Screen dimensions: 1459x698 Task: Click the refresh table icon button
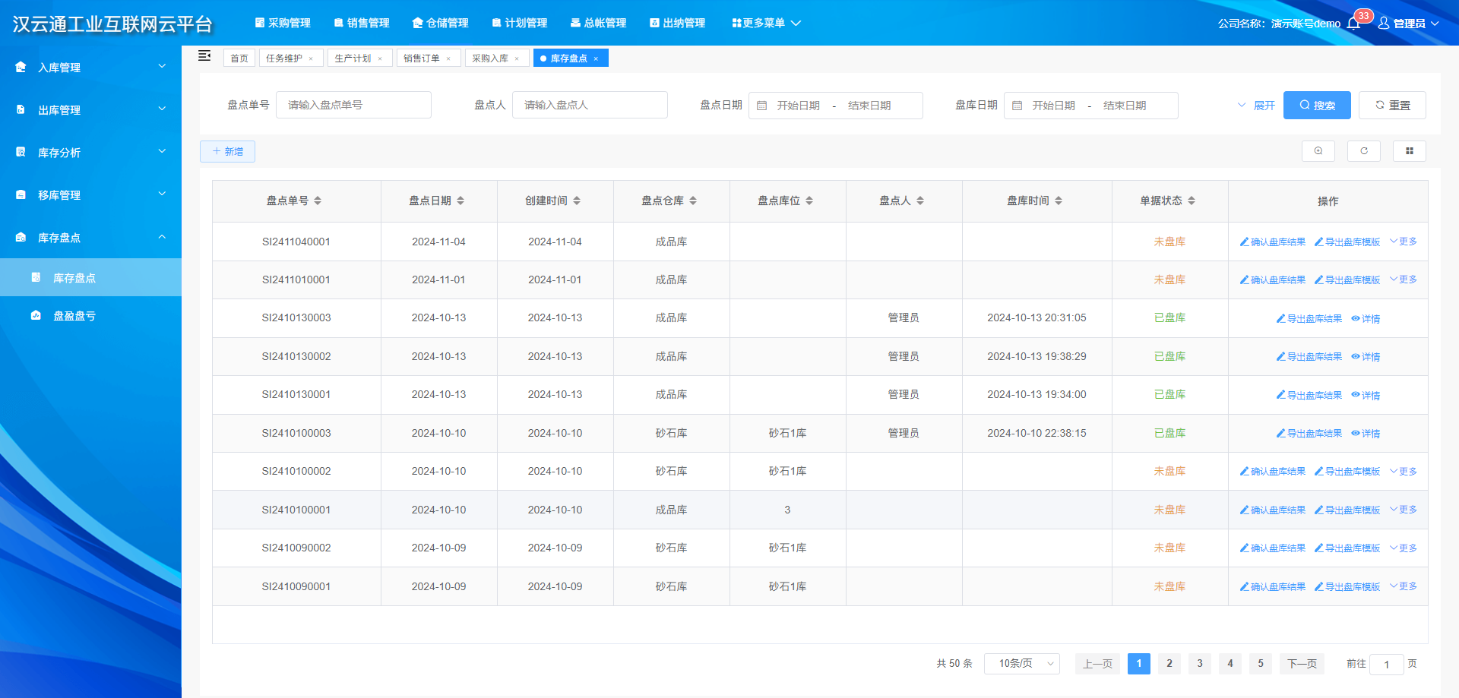coord(1363,151)
